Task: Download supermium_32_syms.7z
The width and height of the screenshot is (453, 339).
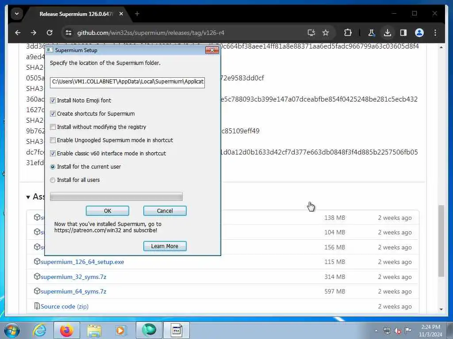Action: [x=73, y=277]
